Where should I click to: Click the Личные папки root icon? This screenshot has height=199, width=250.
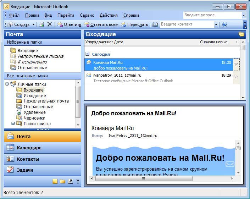coord(13,84)
